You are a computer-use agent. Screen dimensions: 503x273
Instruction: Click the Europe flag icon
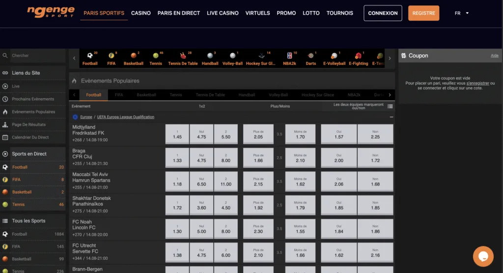tap(75, 117)
